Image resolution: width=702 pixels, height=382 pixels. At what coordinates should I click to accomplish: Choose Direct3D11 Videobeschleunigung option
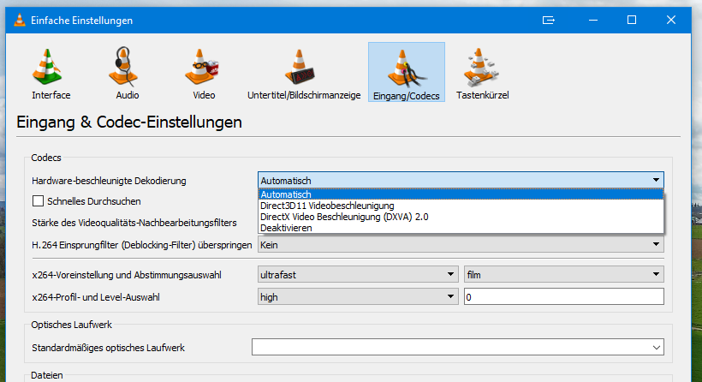[x=461, y=206]
